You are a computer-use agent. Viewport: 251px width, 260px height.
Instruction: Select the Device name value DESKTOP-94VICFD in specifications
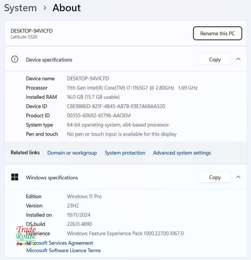coord(88,78)
